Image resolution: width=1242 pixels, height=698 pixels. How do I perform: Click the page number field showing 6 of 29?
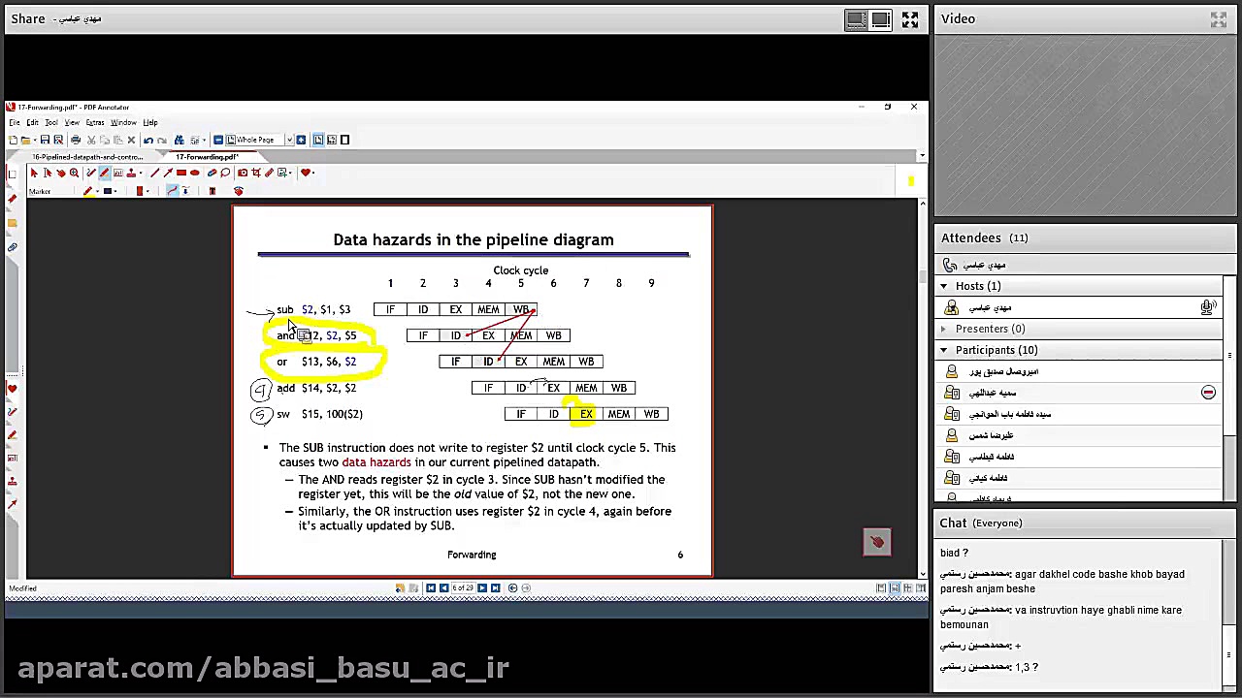[463, 587]
